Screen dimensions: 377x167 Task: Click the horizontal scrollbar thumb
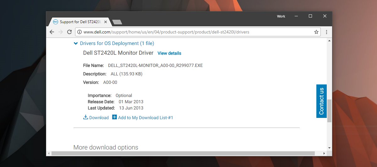[x=183, y=153]
